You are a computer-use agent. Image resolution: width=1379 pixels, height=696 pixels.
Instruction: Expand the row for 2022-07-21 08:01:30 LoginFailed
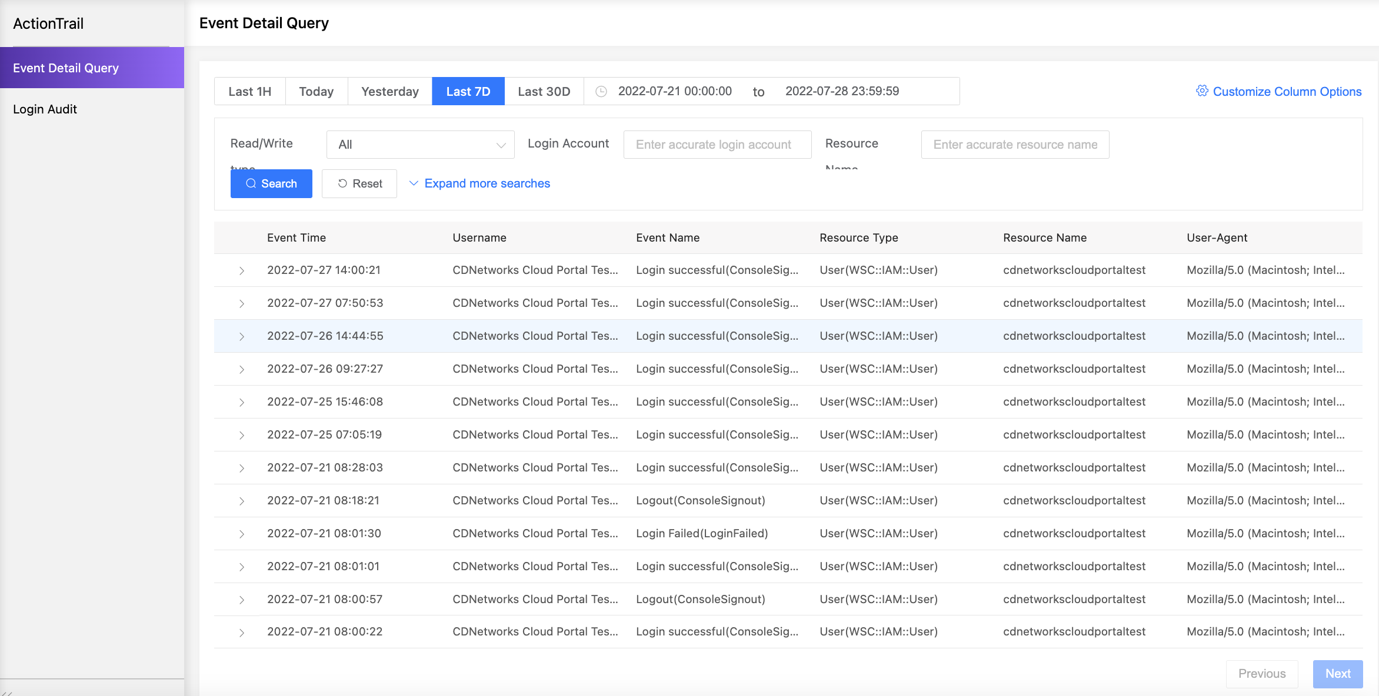click(241, 533)
